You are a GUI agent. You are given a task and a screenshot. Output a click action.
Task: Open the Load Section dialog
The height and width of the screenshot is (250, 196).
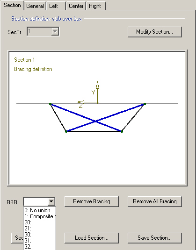[92, 238]
